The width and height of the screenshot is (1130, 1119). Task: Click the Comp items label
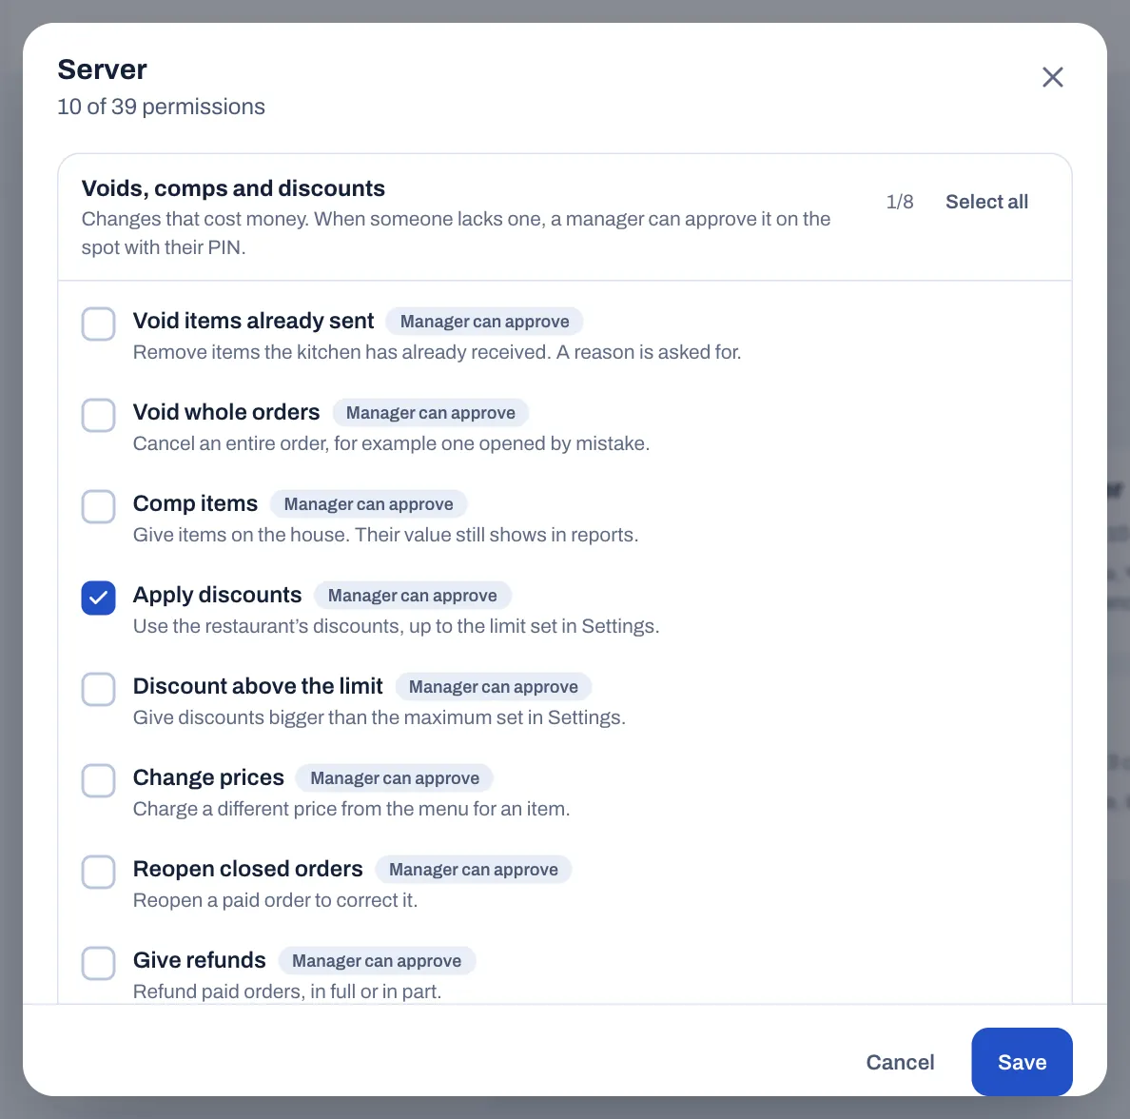195,503
